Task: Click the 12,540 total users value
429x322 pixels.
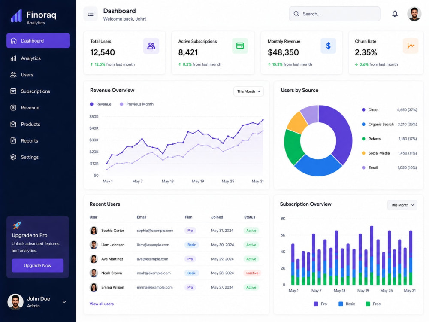Action: 103,52
